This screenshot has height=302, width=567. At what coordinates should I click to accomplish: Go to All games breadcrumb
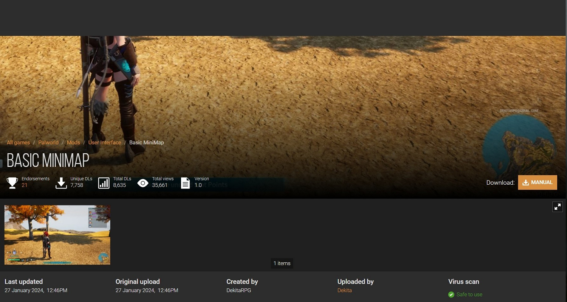pyautogui.click(x=18, y=143)
